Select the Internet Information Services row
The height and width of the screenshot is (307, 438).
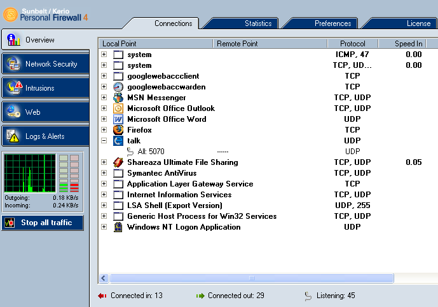[268, 195]
